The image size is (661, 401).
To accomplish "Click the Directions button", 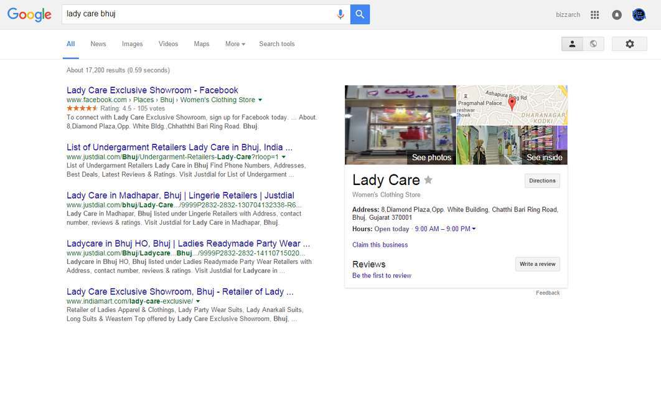I will click(x=542, y=181).
